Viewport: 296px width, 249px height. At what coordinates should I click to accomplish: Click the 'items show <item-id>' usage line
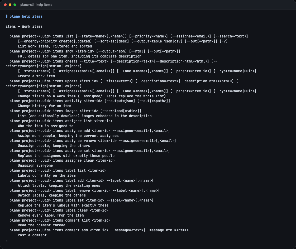pos(95,51)
